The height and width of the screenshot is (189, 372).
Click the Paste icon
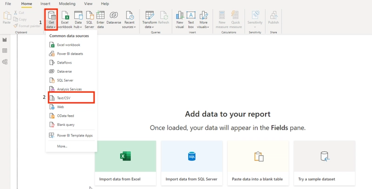(7, 18)
